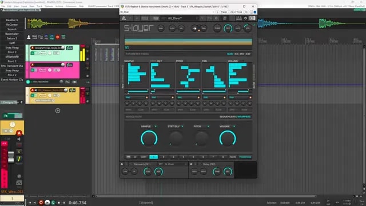The height and width of the screenshot is (206, 366).
Task: Toggle Reaktor panel layout icon at header right
Action: (x=252, y=18)
